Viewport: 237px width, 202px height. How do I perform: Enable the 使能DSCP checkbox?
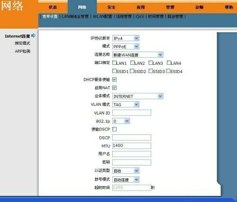pyautogui.click(x=114, y=129)
